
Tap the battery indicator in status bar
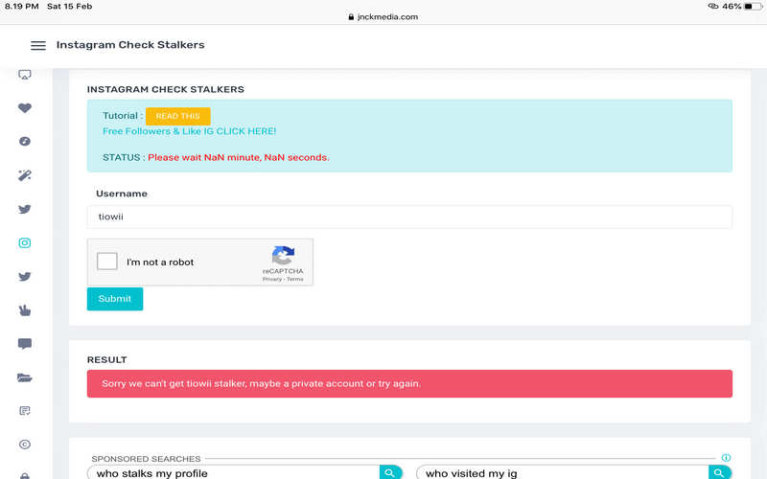[753, 7]
